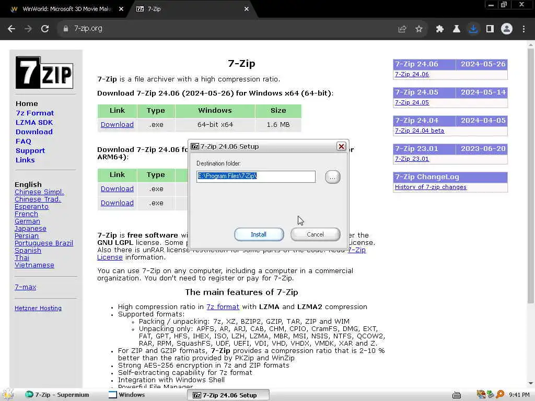Switch language to Chinese Simpl.
The height and width of the screenshot is (401, 535).
click(39, 192)
